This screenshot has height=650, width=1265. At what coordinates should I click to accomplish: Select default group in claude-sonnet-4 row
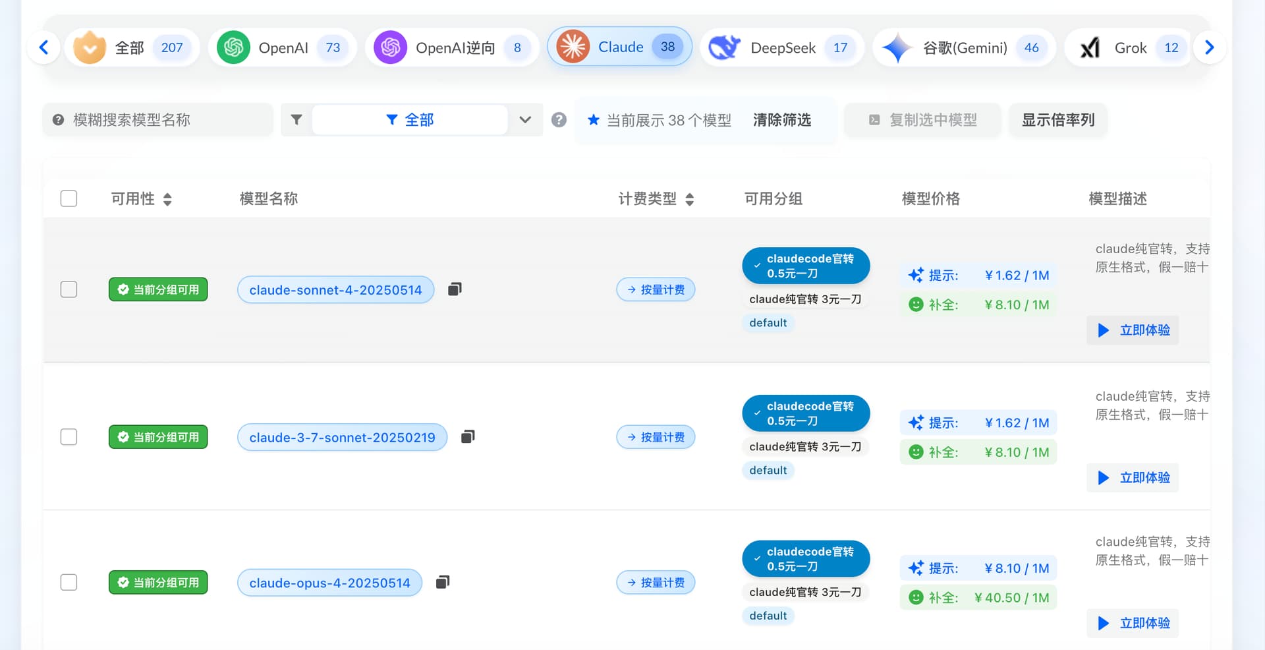[x=768, y=323]
